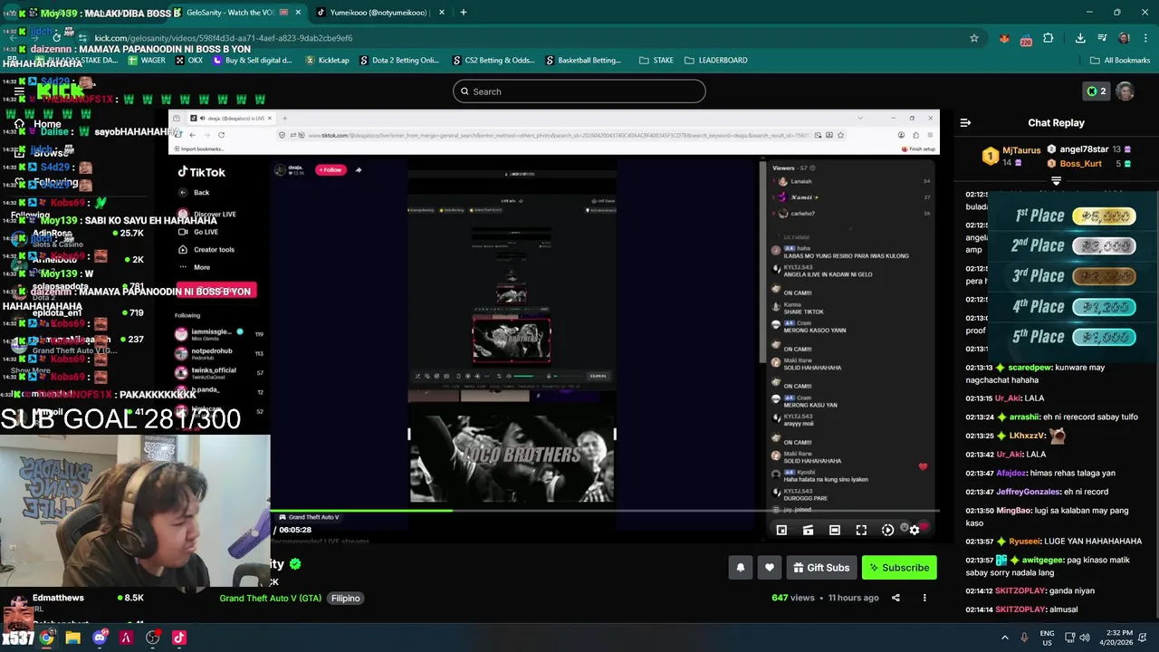Open the Kick sidebar hamburger menu
This screenshot has height=652, width=1159.
19,91
